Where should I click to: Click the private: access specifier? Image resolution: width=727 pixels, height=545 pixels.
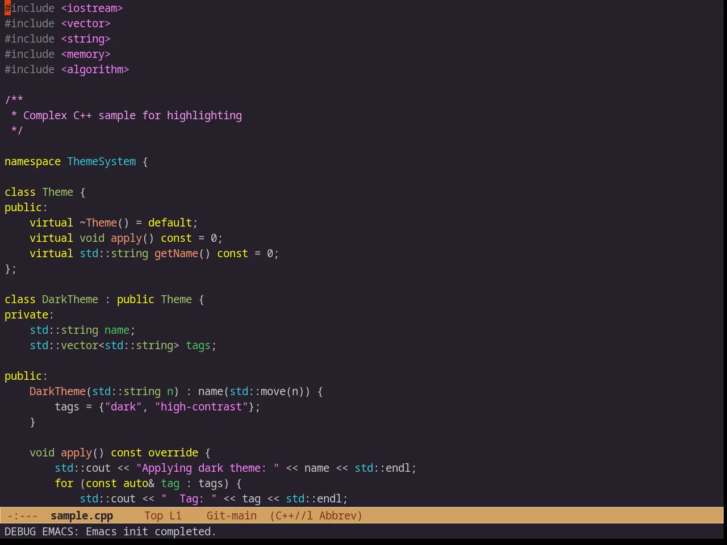pos(29,315)
